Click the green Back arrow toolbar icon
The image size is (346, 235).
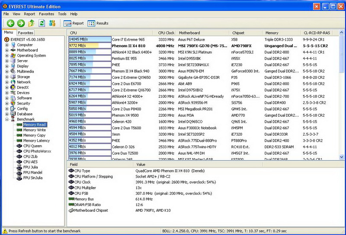tap(10, 23)
